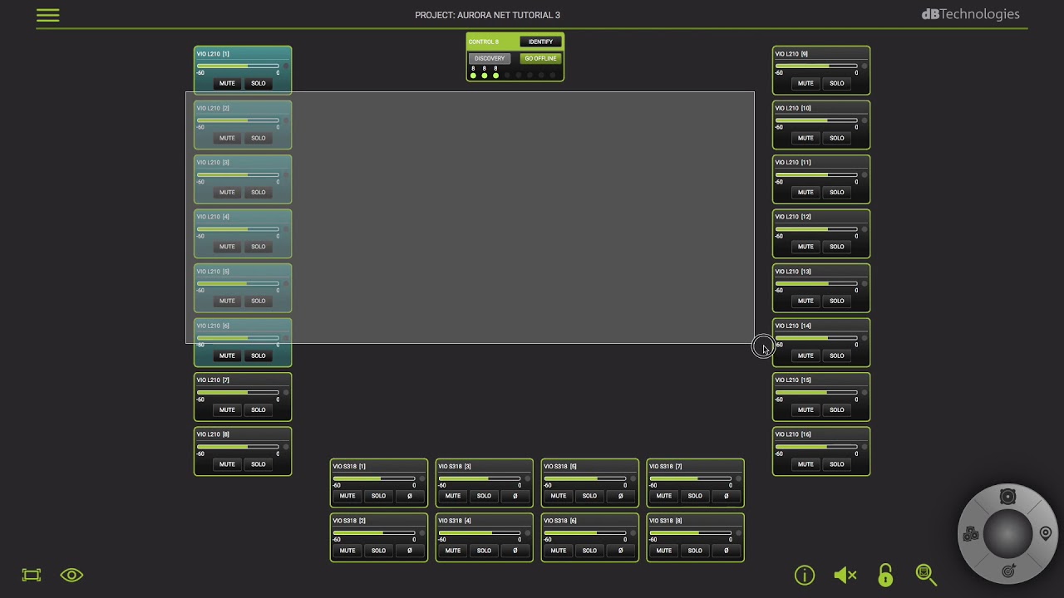Click VIO S318 [4] level slider
Viewport: 1064px width, 598px height.
pyautogui.click(x=480, y=532)
